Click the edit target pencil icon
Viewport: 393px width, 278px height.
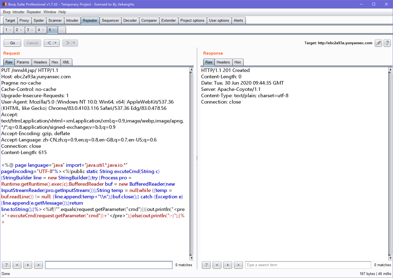[x=378, y=43]
